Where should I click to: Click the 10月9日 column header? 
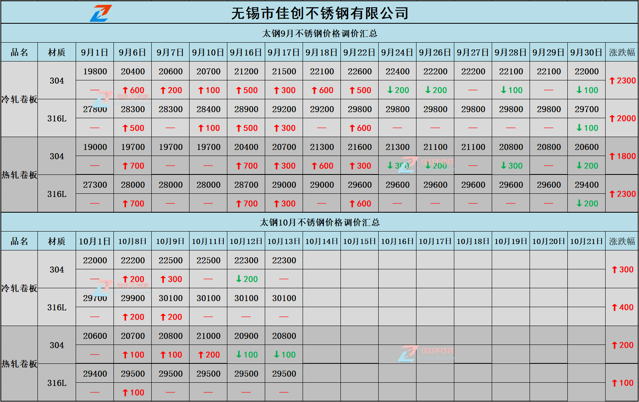point(171,241)
